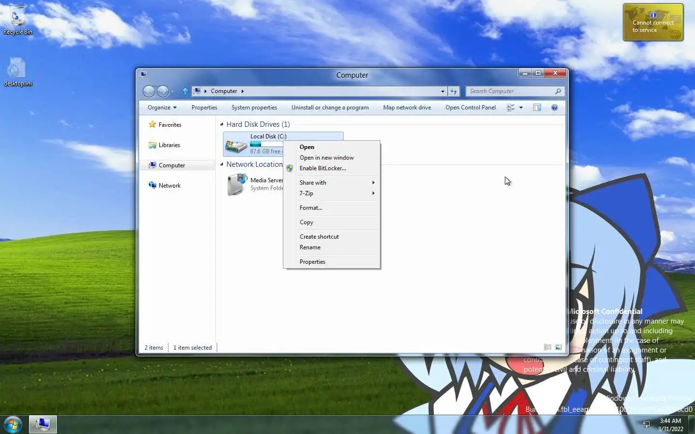The width and height of the screenshot is (695, 434).
Task: Choose Properties in the context menu
Action: click(332, 262)
